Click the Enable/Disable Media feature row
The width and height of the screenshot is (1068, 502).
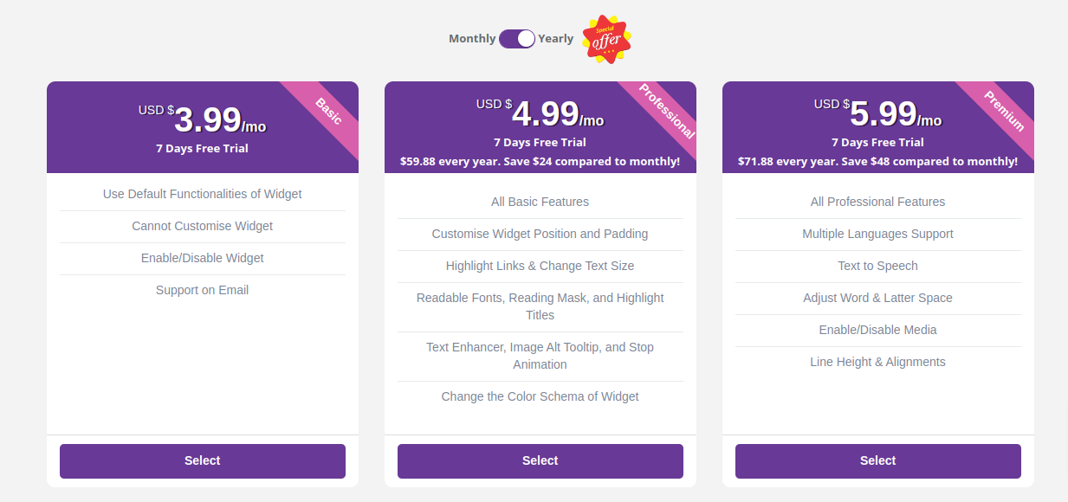click(878, 331)
